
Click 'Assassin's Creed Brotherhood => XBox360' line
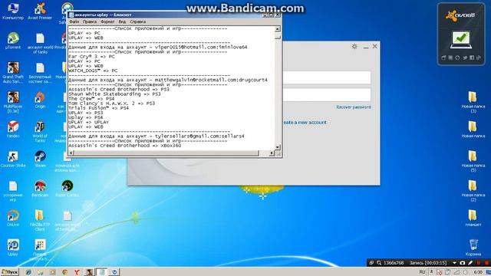coord(124,146)
